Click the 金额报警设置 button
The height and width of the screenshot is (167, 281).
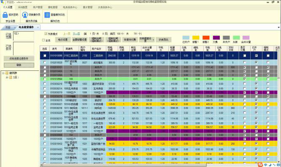point(80,40)
